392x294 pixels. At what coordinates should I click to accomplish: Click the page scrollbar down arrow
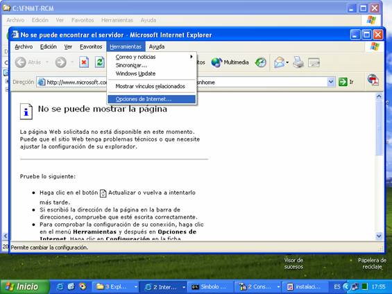click(x=379, y=236)
